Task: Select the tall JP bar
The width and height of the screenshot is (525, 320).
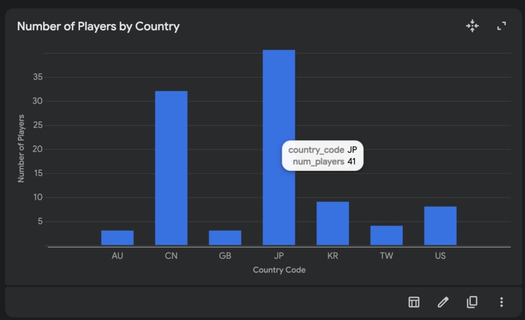Action: 279,102
